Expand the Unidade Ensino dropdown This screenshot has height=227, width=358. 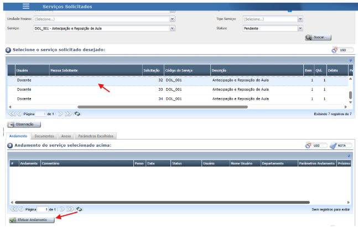click(x=172, y=19)
